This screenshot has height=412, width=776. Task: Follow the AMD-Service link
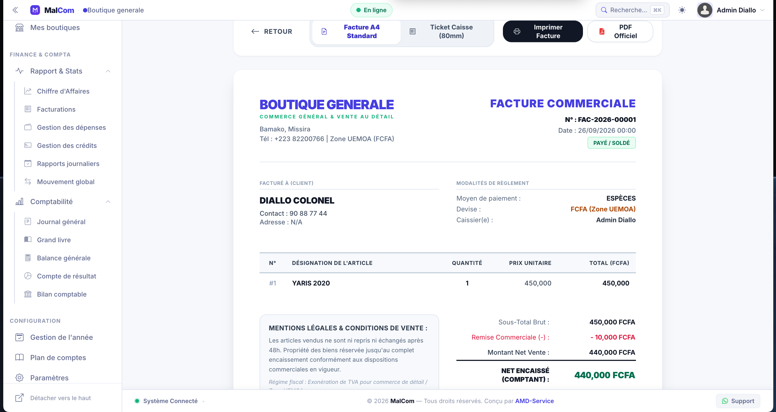coord(534,401)
